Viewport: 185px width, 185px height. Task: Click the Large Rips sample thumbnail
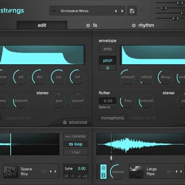click(x=136, y=172)
